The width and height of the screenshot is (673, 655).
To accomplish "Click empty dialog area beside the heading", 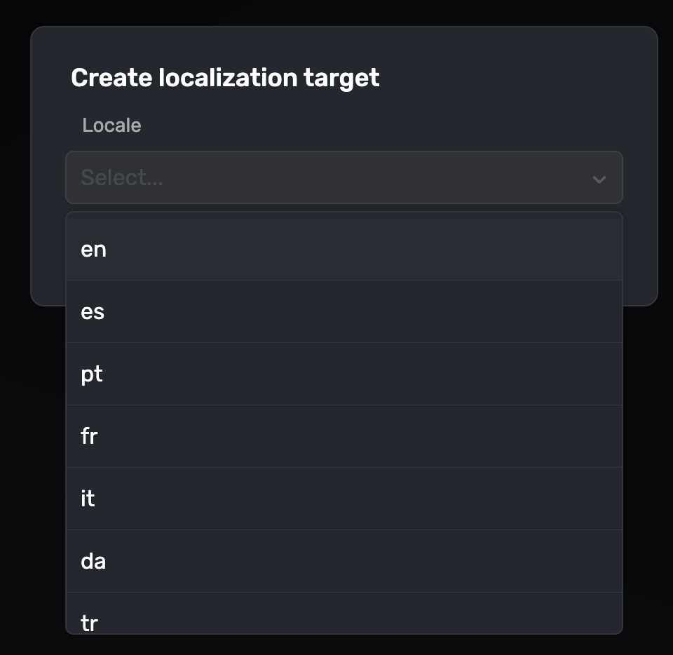I will coord(519,78).
